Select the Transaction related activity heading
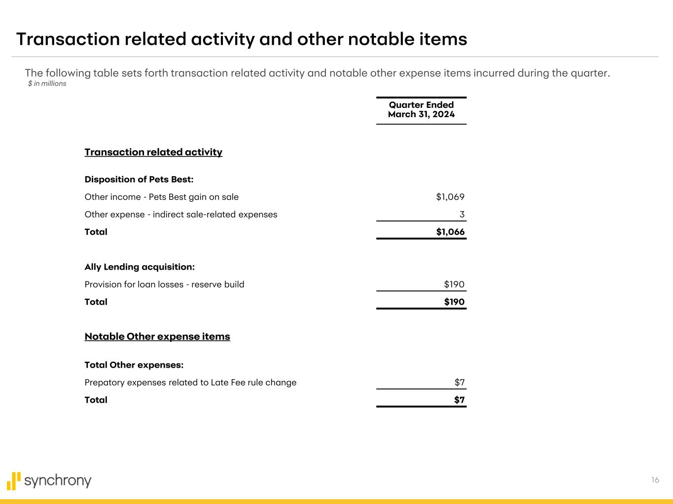Screen dimensions: 673x504 tap(153, 152)
